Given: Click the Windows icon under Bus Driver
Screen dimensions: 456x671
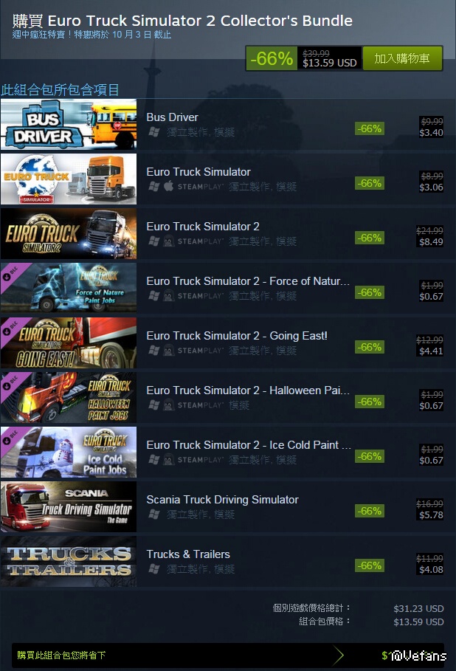Looking at the screenshot, I should pyautogui.click(x=154, y=132).
